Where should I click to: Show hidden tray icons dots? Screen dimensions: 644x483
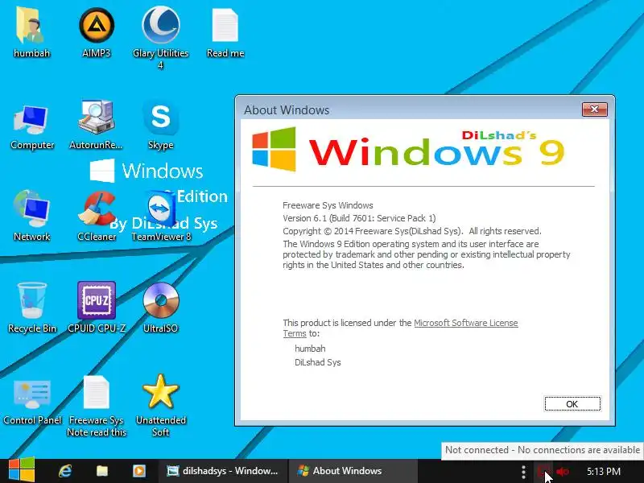pyautogui.click(x=523, y=472)
